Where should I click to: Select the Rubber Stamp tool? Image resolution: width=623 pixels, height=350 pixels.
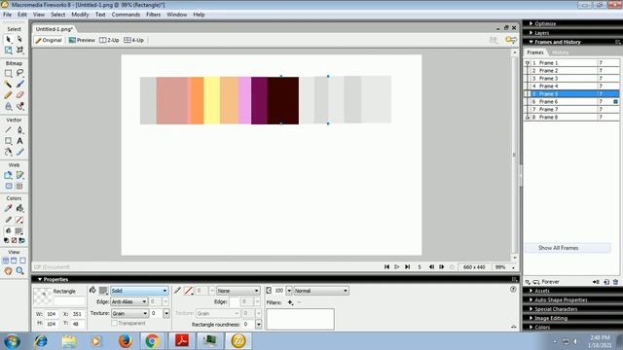pos(19,106)
